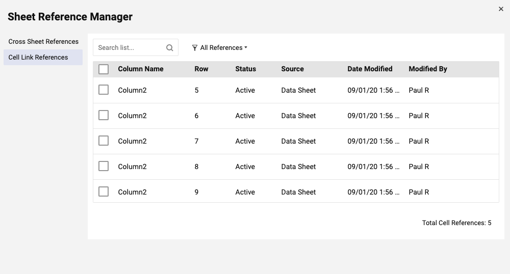Mark the checkbox for row 9
510x274 pixels.
104,191
